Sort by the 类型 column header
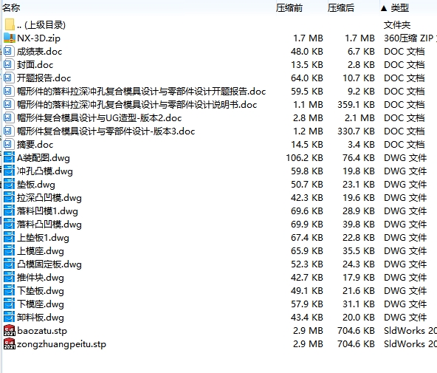The height and width of the screenshot is (373, 437). click(399, 8)
